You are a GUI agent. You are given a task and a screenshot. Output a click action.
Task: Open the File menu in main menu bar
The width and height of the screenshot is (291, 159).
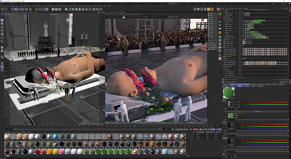pos(2,5)
